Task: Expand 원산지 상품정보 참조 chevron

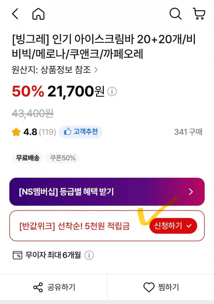Action: click(96, 70)
